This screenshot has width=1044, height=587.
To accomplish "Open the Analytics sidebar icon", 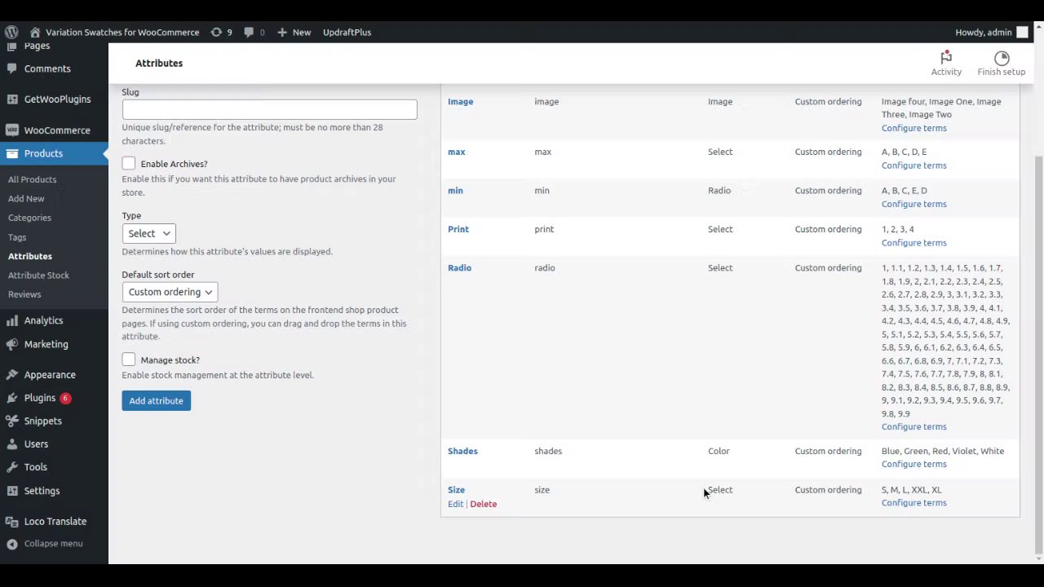I will pos(12,320).
